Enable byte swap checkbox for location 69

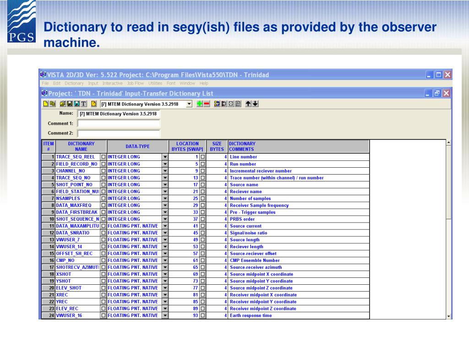203,274
